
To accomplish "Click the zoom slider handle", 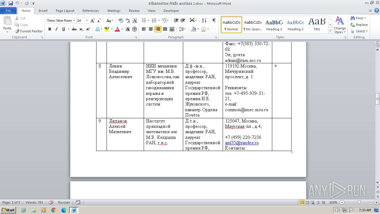I will pos(359,202).
